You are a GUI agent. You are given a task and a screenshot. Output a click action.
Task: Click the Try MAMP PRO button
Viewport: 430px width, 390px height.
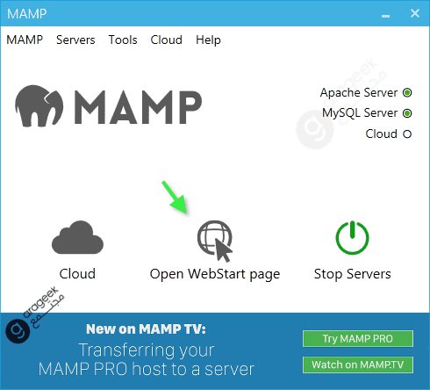(358, 339)
